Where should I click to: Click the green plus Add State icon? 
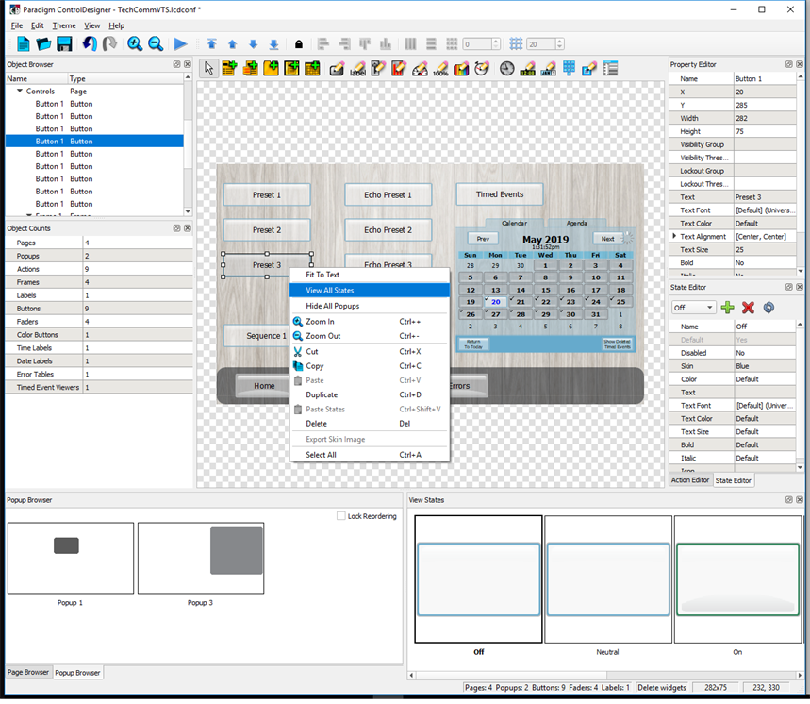click(727, 308)
